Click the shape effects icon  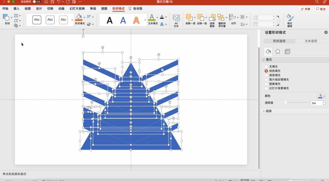point(89,24)
